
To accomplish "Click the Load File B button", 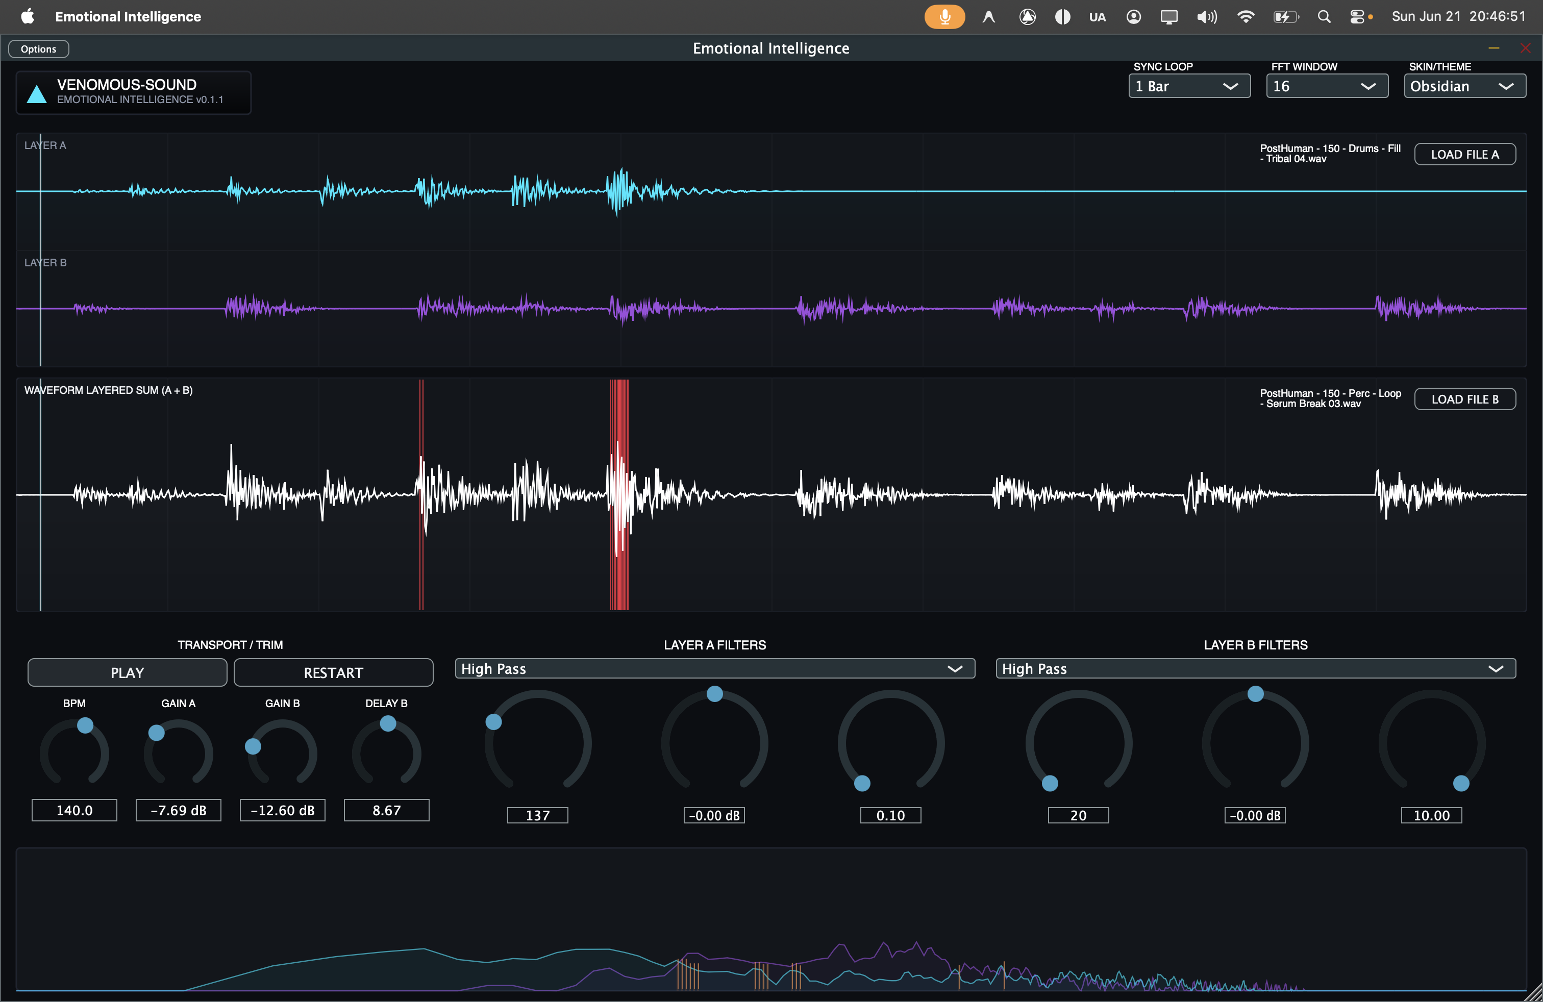I will pos(1464,399).
